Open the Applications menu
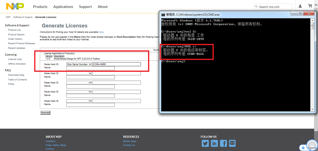The height and width of the screenshot is (151, 318). (63, 7)
